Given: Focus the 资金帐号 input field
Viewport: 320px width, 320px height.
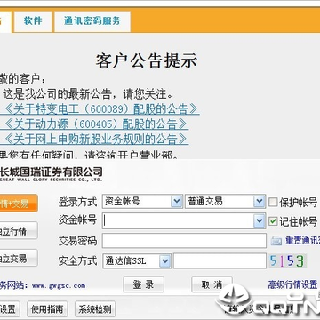Looking at the screenshot, I should pyautogui.click(x=179, y=220).
